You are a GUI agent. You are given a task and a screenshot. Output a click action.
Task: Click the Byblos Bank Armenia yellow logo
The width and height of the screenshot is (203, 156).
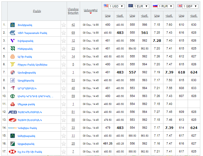13,64
